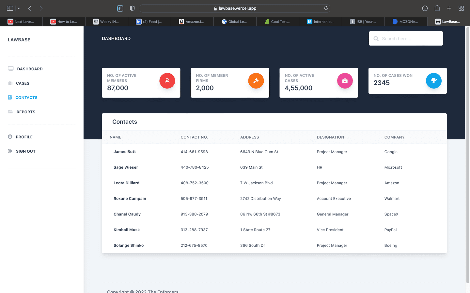Click the blue checklist extension icon
The image size is (470, 293).
tap(120, 8)
